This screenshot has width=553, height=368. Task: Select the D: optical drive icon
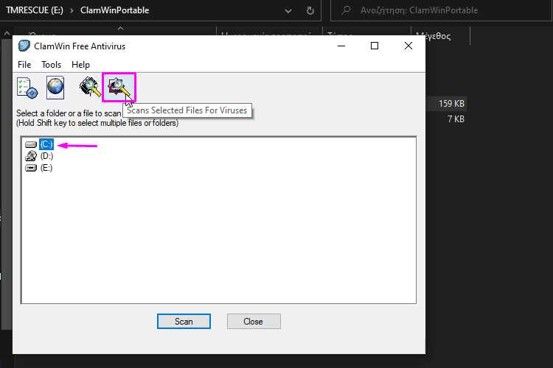[31, 156]
